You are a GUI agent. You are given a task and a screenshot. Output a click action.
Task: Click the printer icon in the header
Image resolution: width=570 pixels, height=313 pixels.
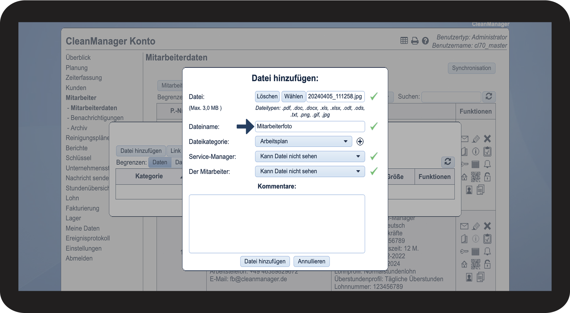click(415, 41)
